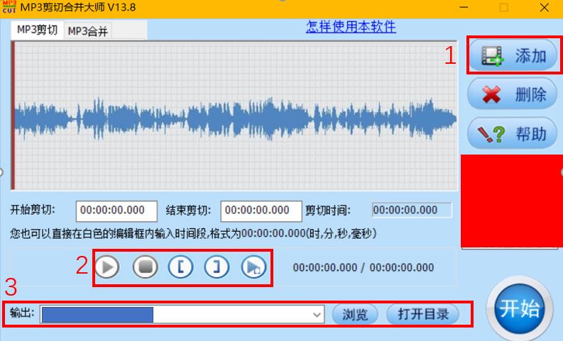Open the 帮助 help button
Viewport: 563px width, 341px height.
tap(513, 133)
